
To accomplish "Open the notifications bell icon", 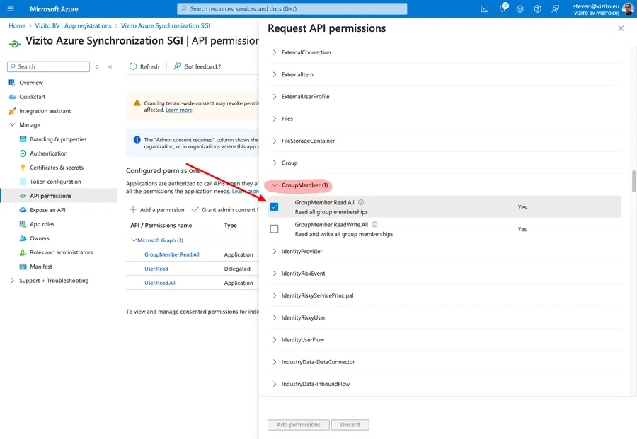I will pyautogui.click(x=503, y=9).
